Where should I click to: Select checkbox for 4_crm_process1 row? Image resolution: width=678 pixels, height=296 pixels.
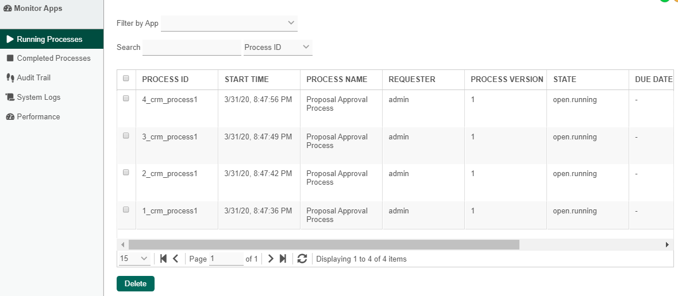126,99
